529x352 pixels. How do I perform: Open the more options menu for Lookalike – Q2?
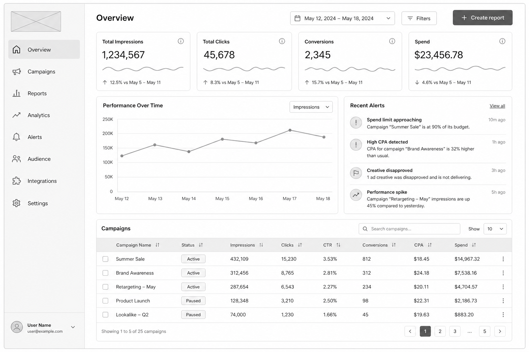(x=503, y=315)
